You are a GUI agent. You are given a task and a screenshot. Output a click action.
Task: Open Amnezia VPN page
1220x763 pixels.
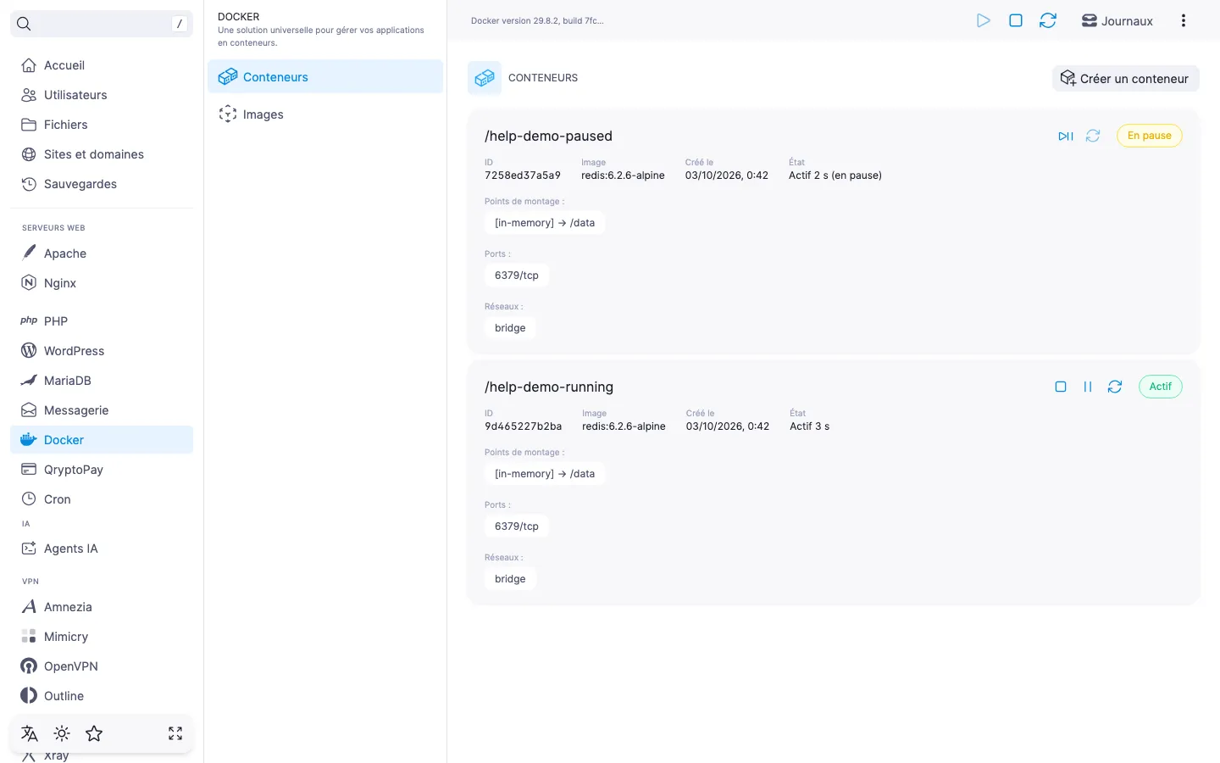[x=102, y=607]
